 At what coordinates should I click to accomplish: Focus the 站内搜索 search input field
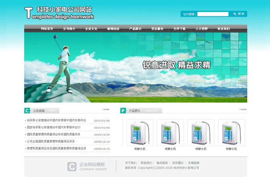coord(213,14)
